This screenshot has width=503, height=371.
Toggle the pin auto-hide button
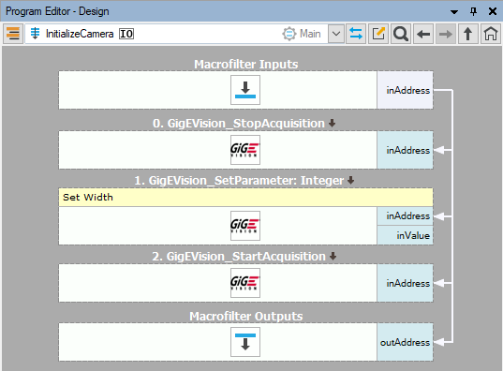[473, 11]
